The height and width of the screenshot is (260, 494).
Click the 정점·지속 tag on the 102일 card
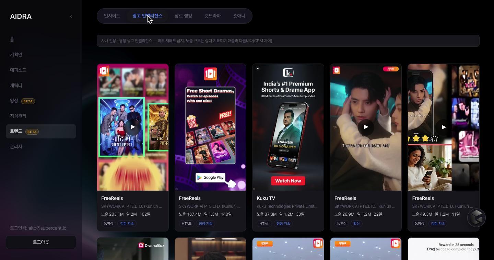click(127, 224)
